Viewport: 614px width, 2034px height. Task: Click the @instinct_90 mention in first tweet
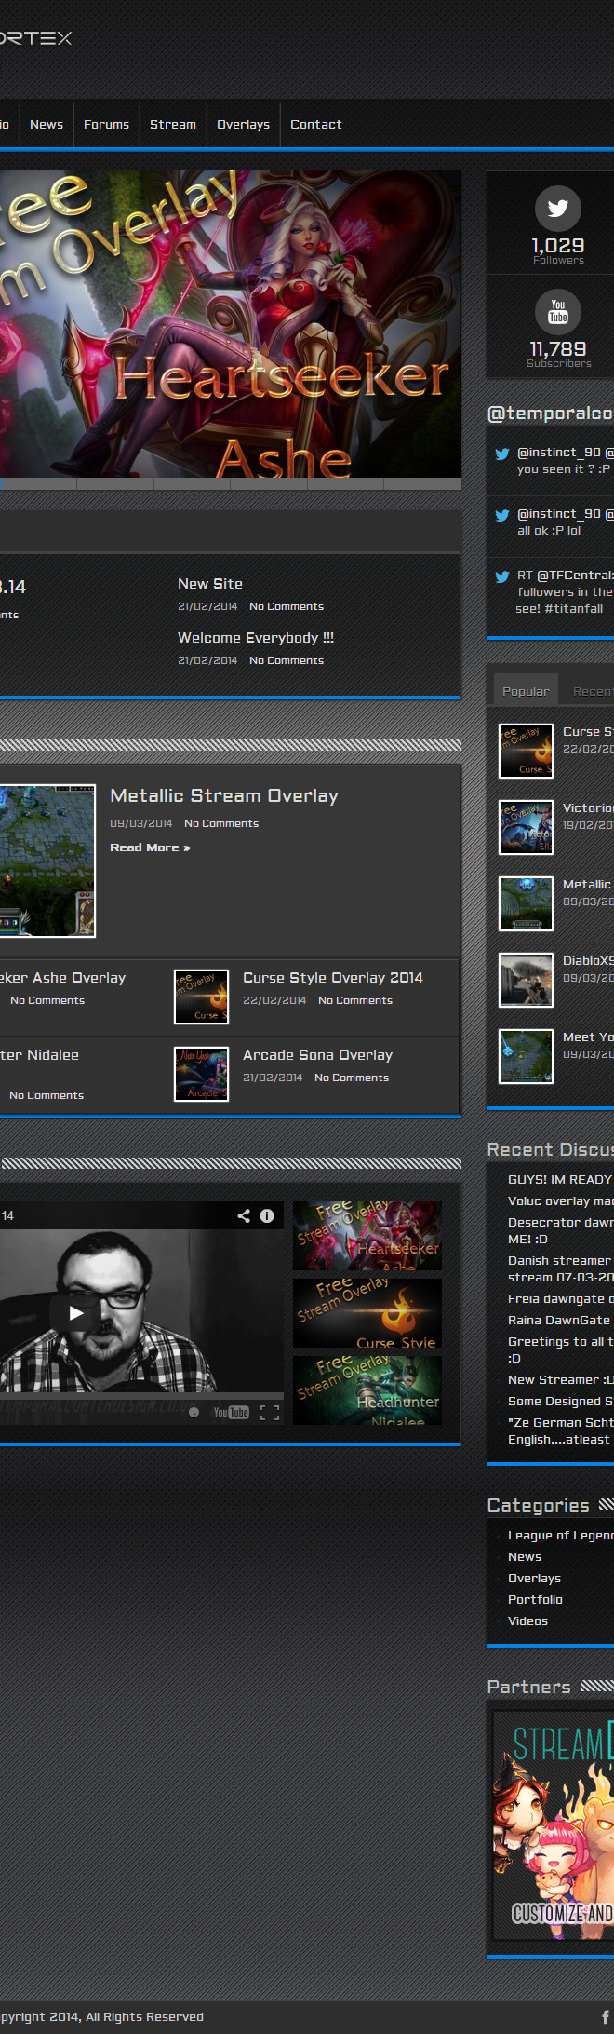[x=559, y=453]
